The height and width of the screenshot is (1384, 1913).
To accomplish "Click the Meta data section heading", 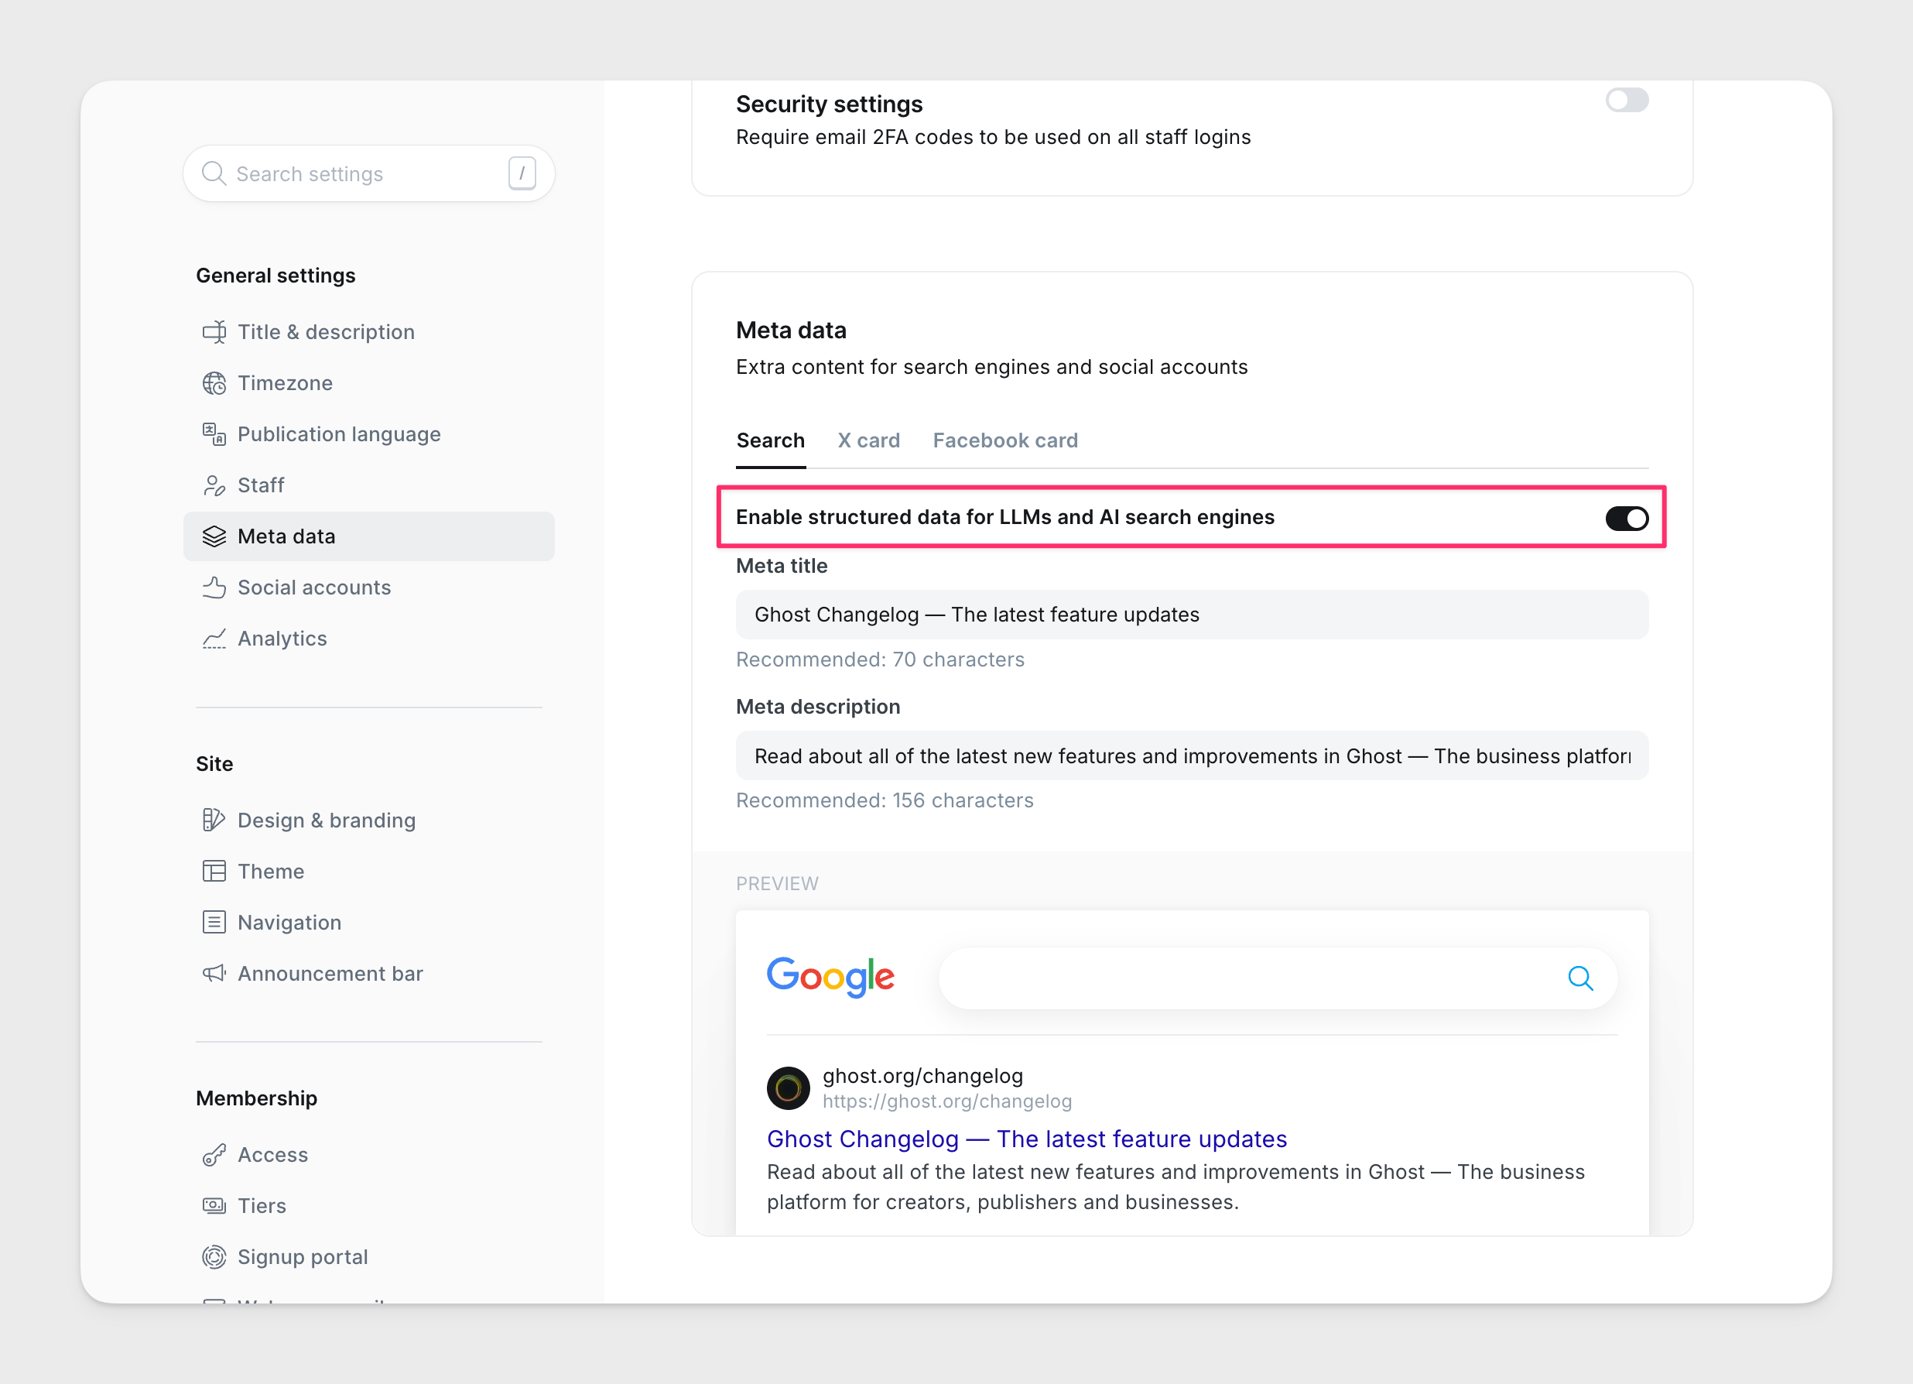I will pos(791,330).
